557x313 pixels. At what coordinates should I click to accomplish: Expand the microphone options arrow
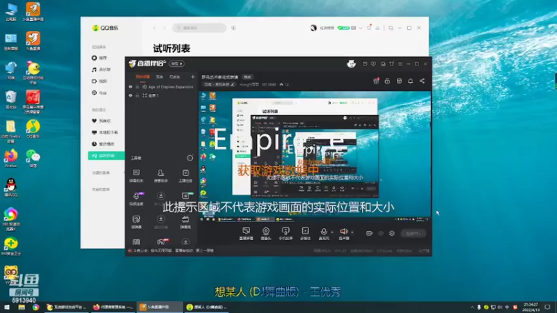332,232
